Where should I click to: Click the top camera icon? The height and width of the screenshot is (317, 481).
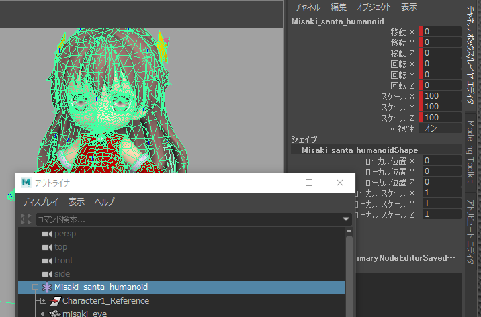point(47,247)
